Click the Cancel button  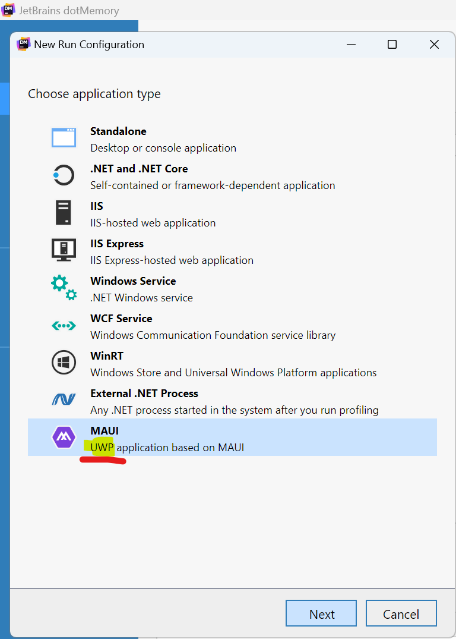[401, 613]
